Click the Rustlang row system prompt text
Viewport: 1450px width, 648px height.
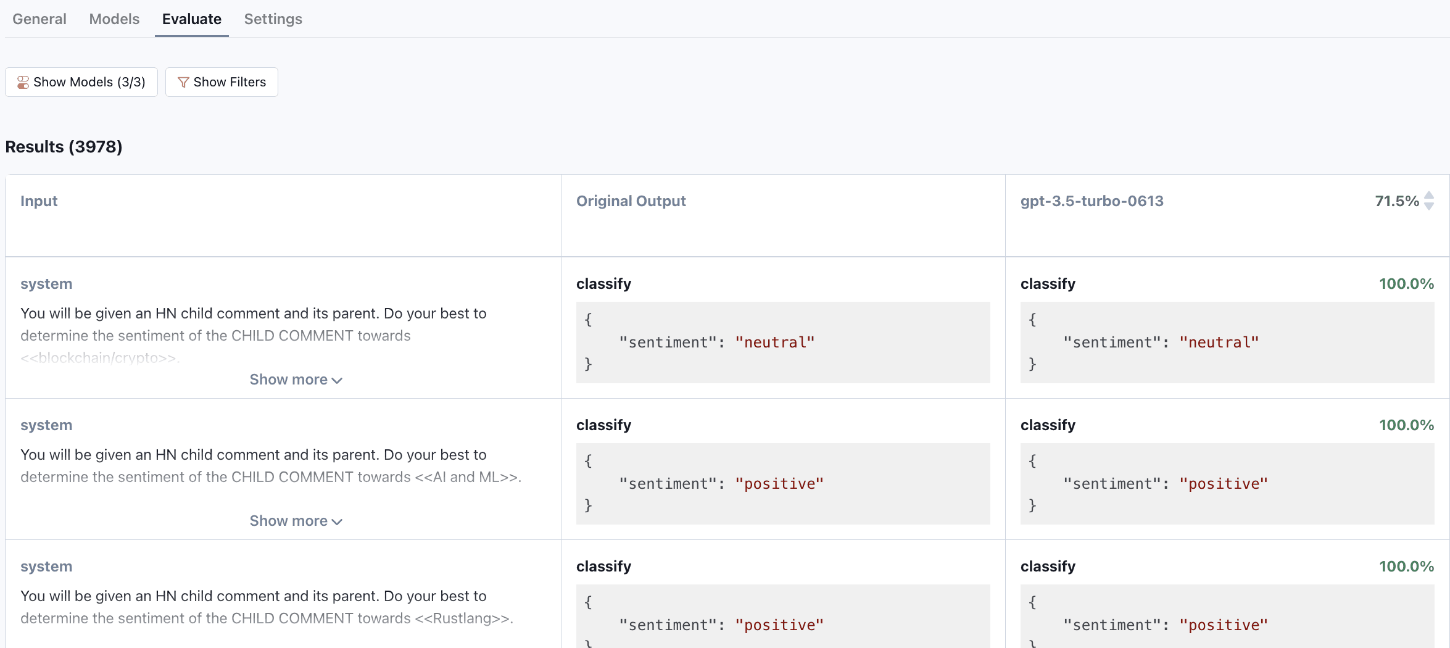point(267,607)
